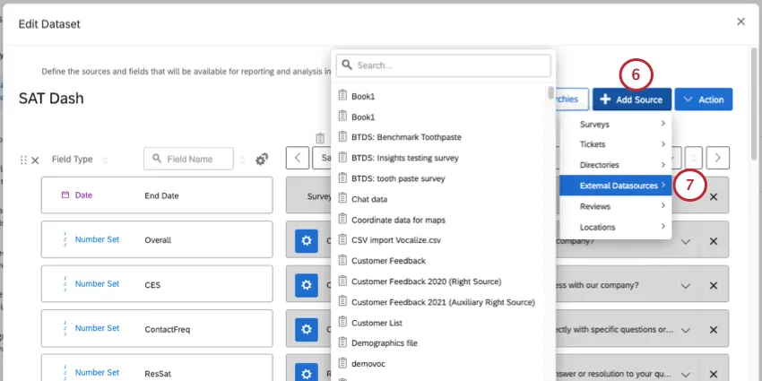Click the datasource Search field
762x381 pixels.
tap(444, 65)
